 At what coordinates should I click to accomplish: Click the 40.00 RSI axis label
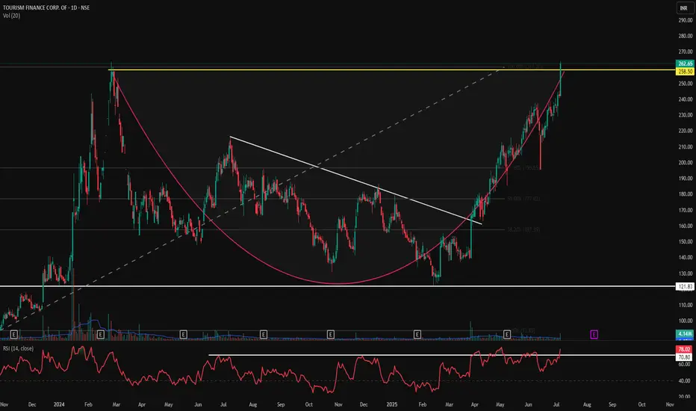click(x=685, y=381)
